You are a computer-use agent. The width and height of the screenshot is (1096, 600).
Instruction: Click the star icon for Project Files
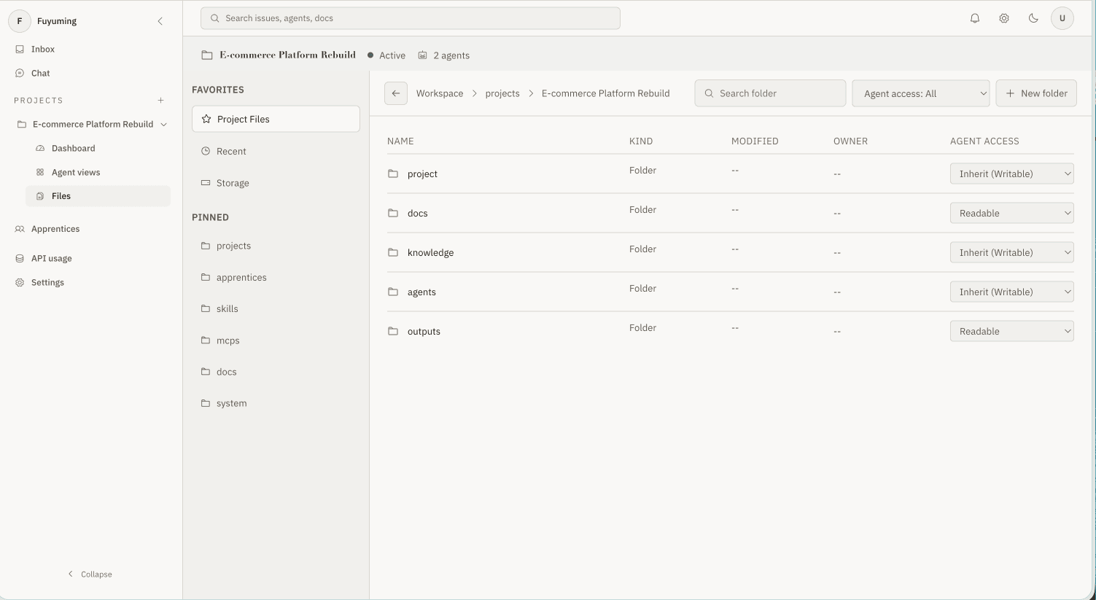pyautogui.click(x=206, y=119)
